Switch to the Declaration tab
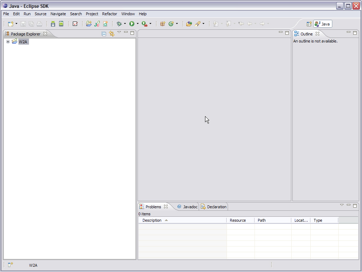The height and width of the screenshot is (272, 362). (214, 207)
